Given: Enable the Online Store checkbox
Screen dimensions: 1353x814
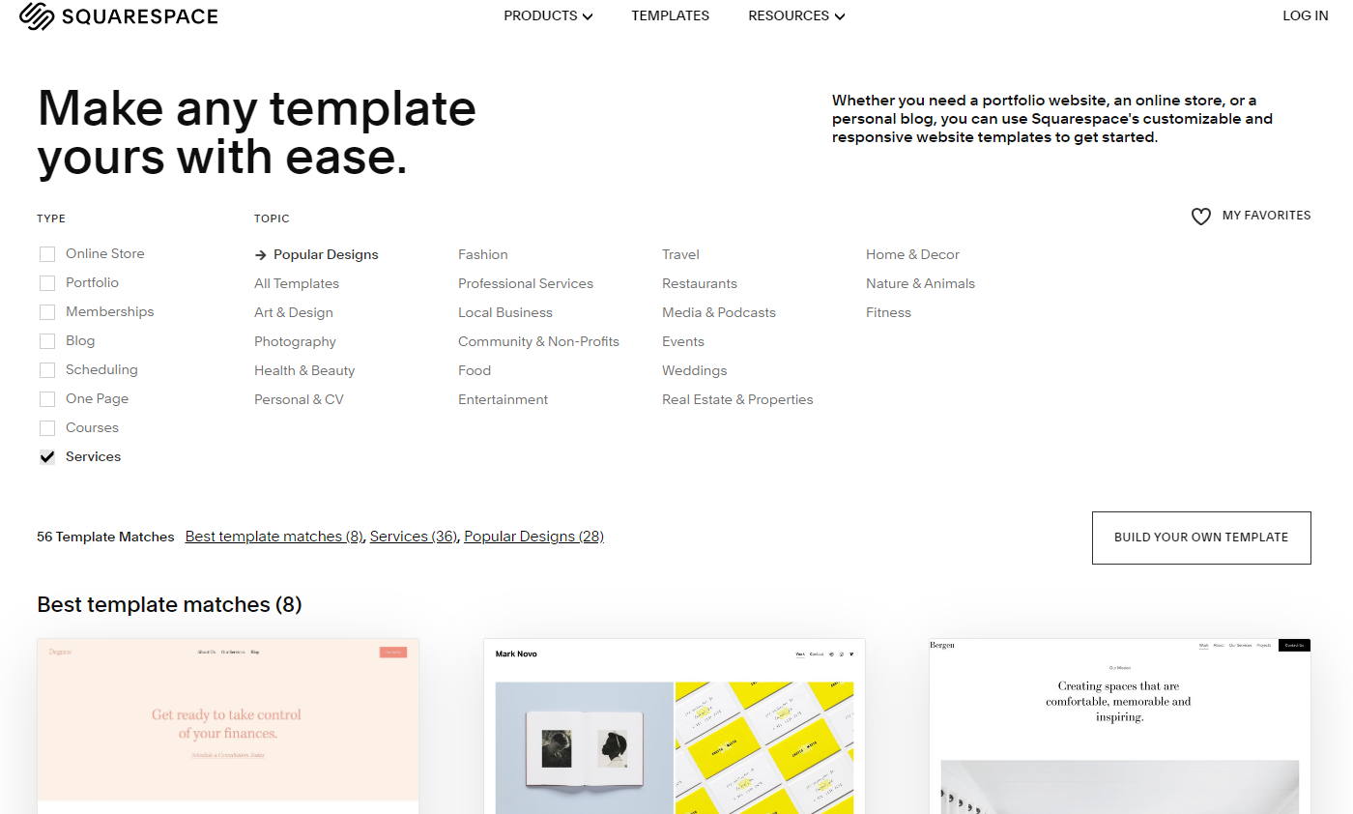Looking at the screenshot, I should click(47, 254).
